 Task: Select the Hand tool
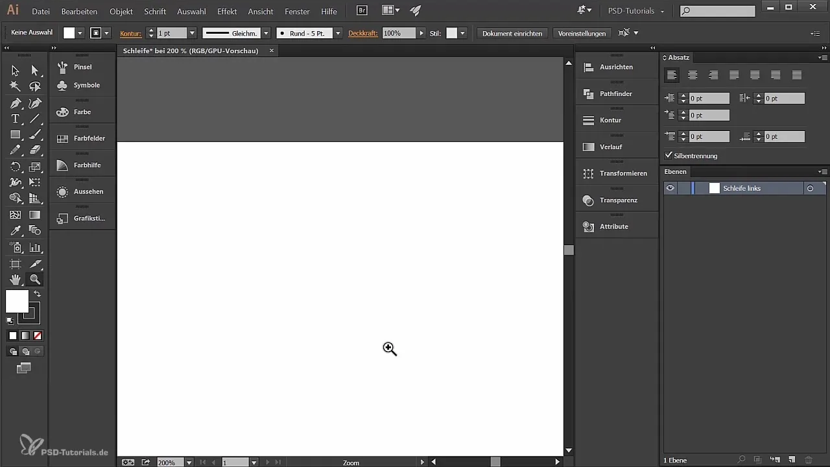(x=15, y=280)
